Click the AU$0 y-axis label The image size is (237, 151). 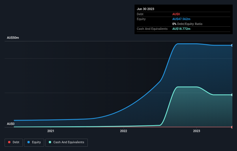click(11, 124)
